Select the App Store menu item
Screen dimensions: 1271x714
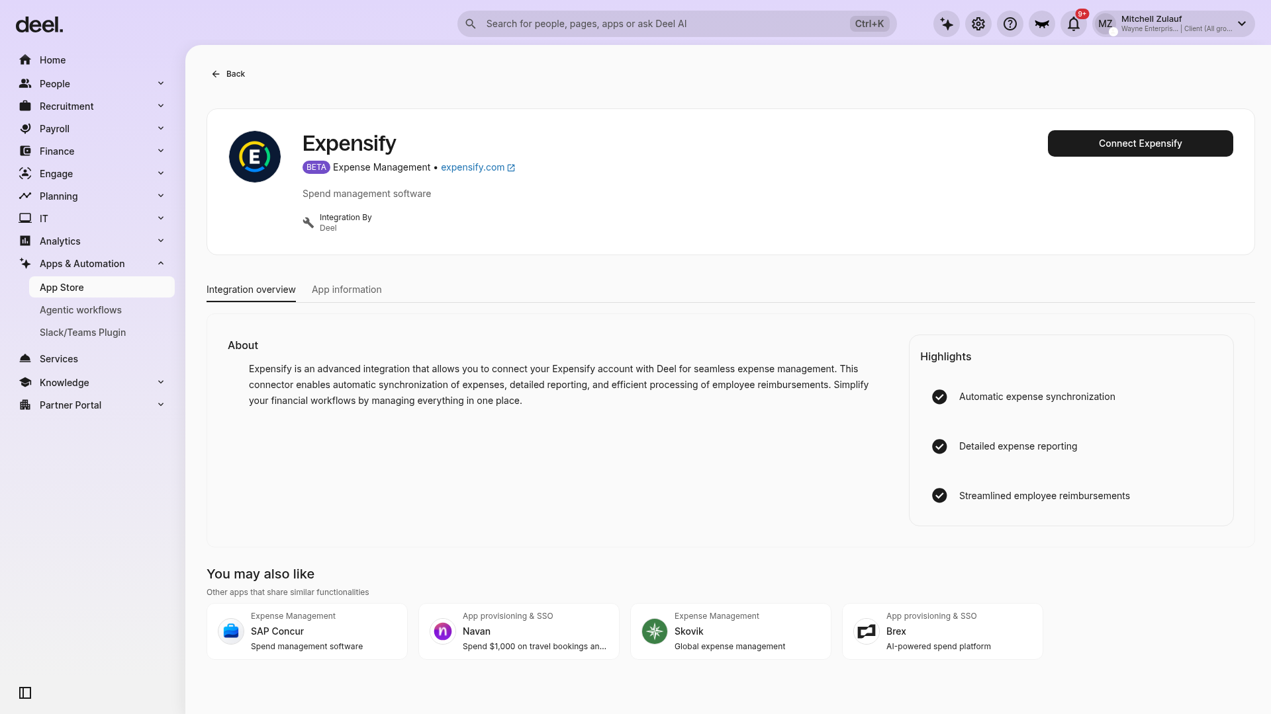(x=102, y=288)
